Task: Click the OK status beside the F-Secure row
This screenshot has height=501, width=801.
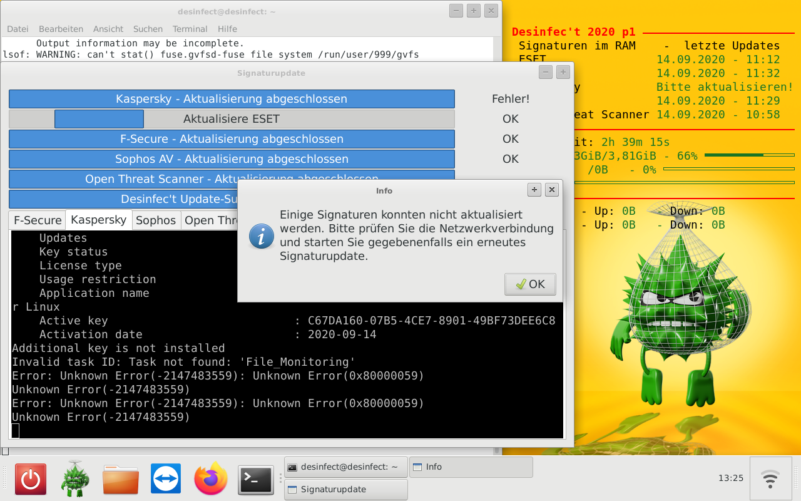Action: tap(511, 139)
